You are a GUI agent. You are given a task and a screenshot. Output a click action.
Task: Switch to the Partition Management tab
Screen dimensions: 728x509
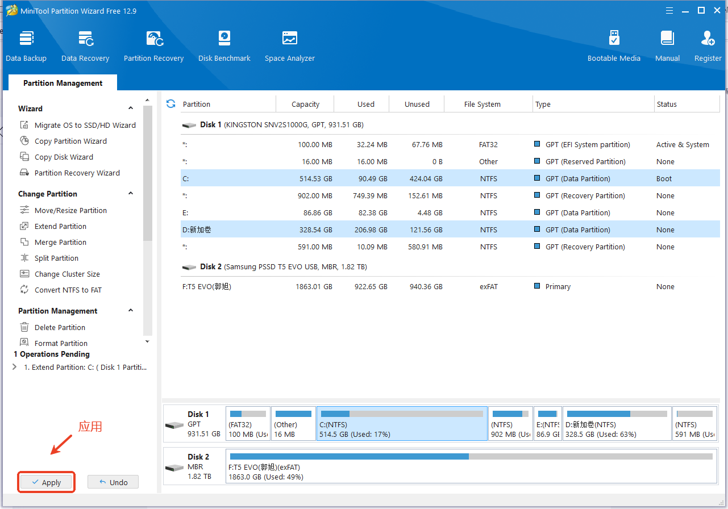[63, 83]
